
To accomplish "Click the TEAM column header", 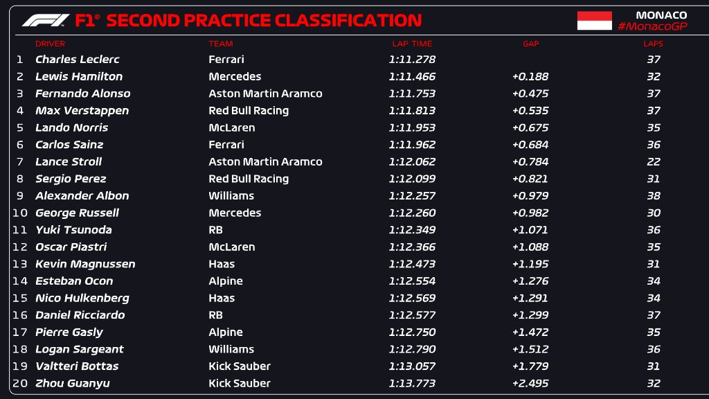I will 221,44.
